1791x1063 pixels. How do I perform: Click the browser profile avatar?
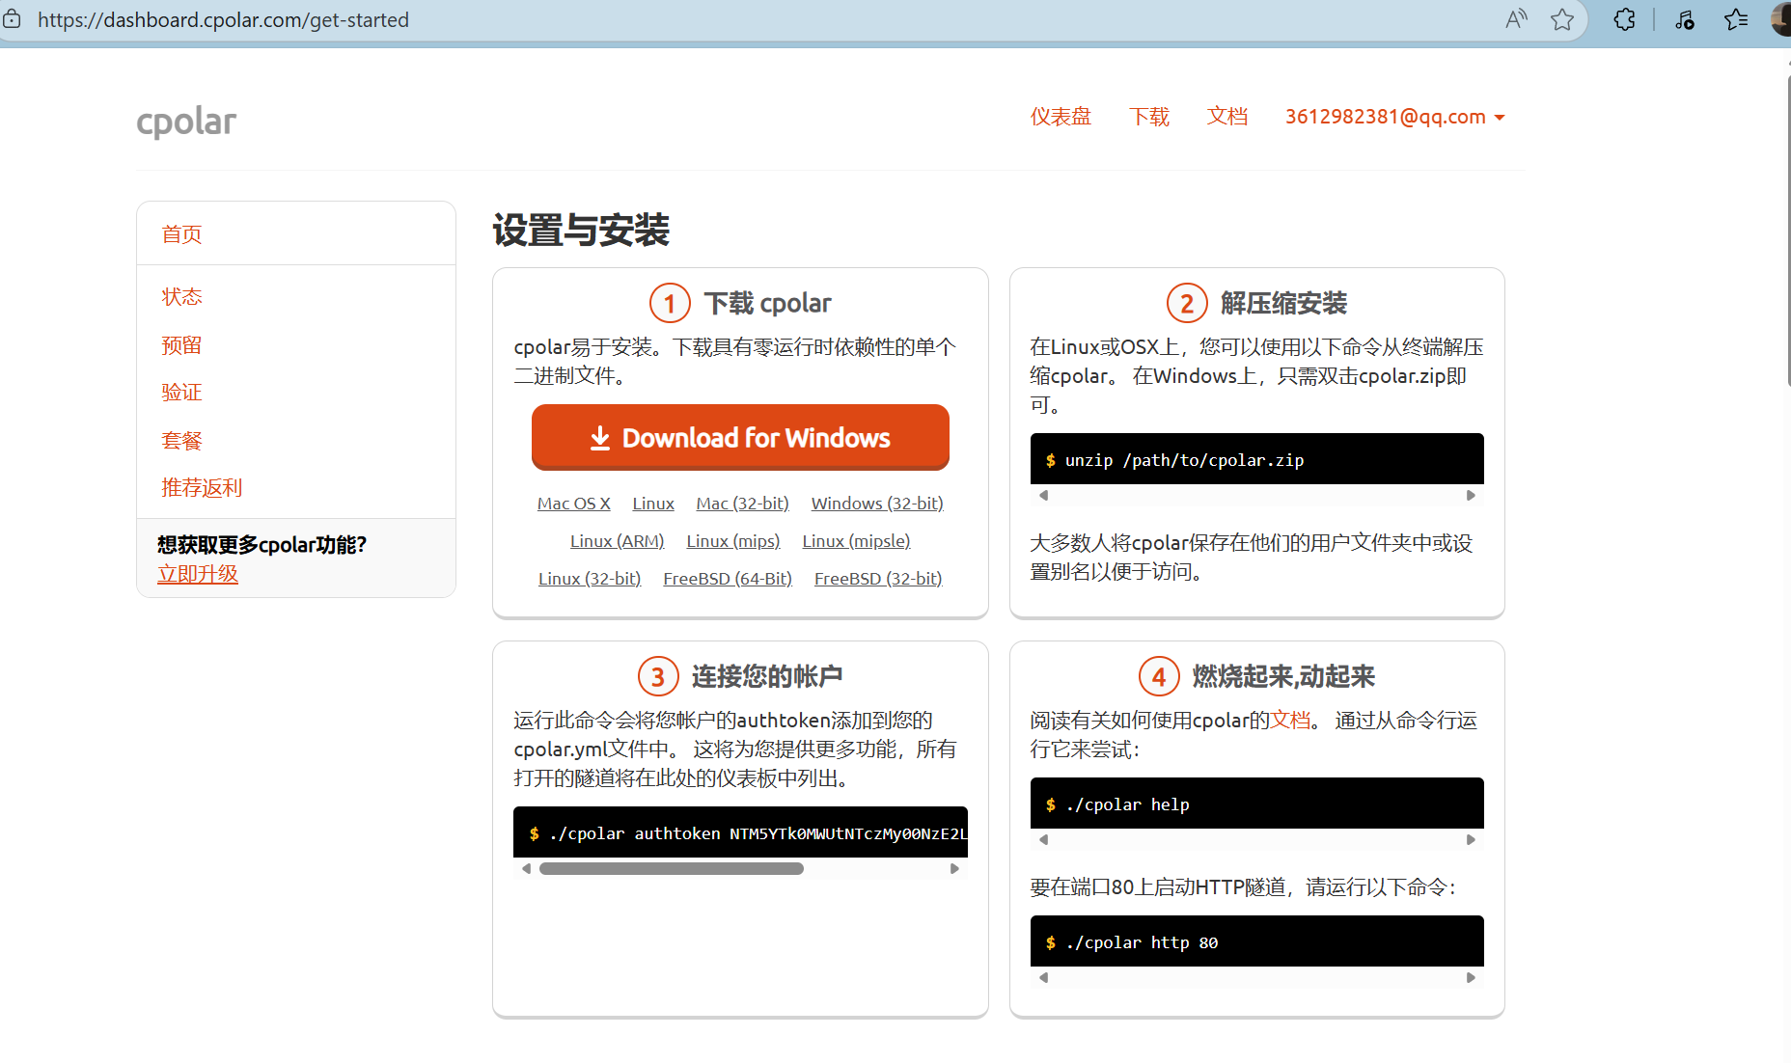pyautogui.click(x=1781, y=19)
